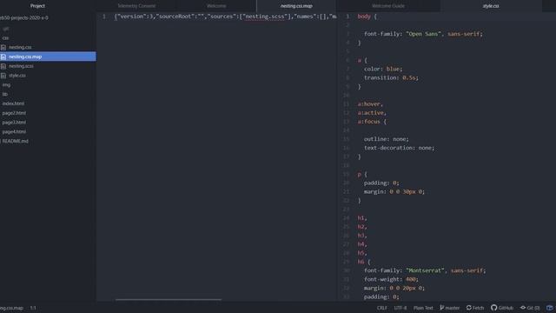Click the 'a:hover,' selector line
Viewport: 556px width, 313px height.
pyautogui.click(x=370, y=104)
